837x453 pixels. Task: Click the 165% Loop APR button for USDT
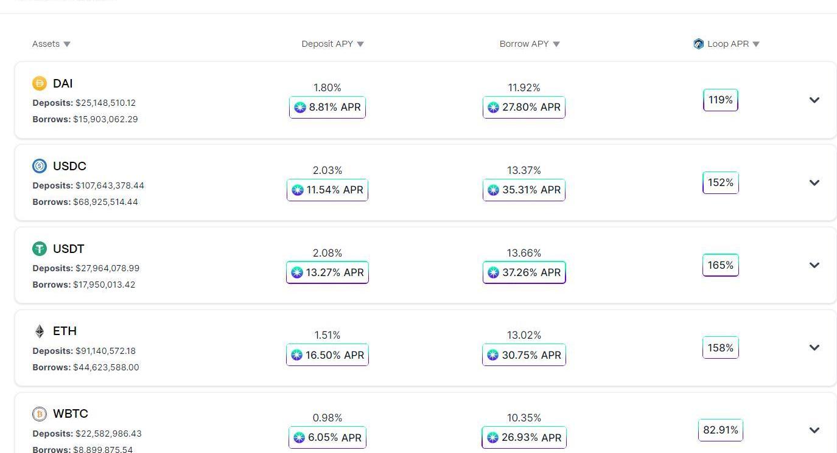(x=720, y=265)
